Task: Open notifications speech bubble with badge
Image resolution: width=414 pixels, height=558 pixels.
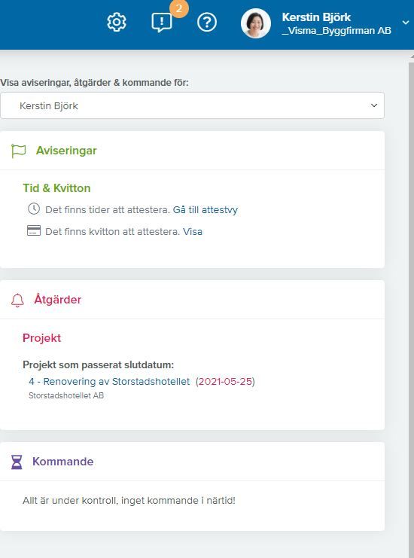Action: point(162,23)
